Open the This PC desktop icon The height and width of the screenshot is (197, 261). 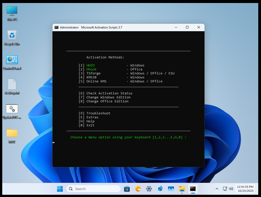click(12, 14)
